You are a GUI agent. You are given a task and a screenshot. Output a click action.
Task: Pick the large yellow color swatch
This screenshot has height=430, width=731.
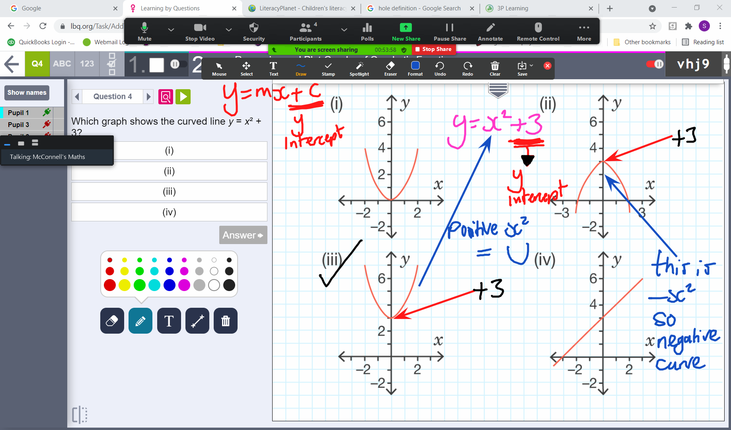pos(125,285)
